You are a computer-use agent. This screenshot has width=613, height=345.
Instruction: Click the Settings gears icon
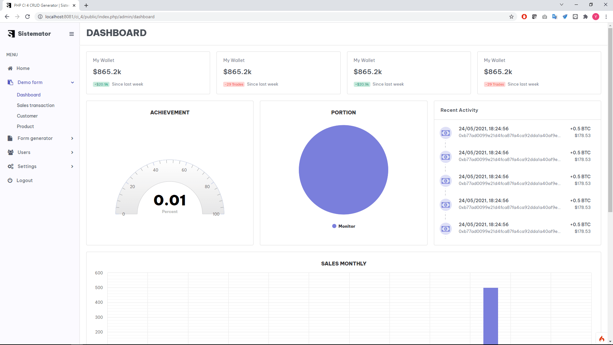pyautogui.click(x=11, y=166)
